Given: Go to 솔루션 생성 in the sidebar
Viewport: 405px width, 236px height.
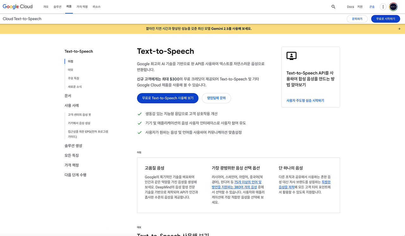Looking at the screenshot, I should point(73,146).
